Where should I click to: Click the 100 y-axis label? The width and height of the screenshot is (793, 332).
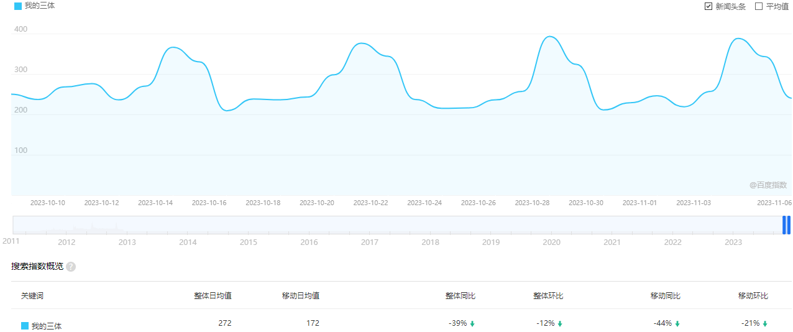21,150
